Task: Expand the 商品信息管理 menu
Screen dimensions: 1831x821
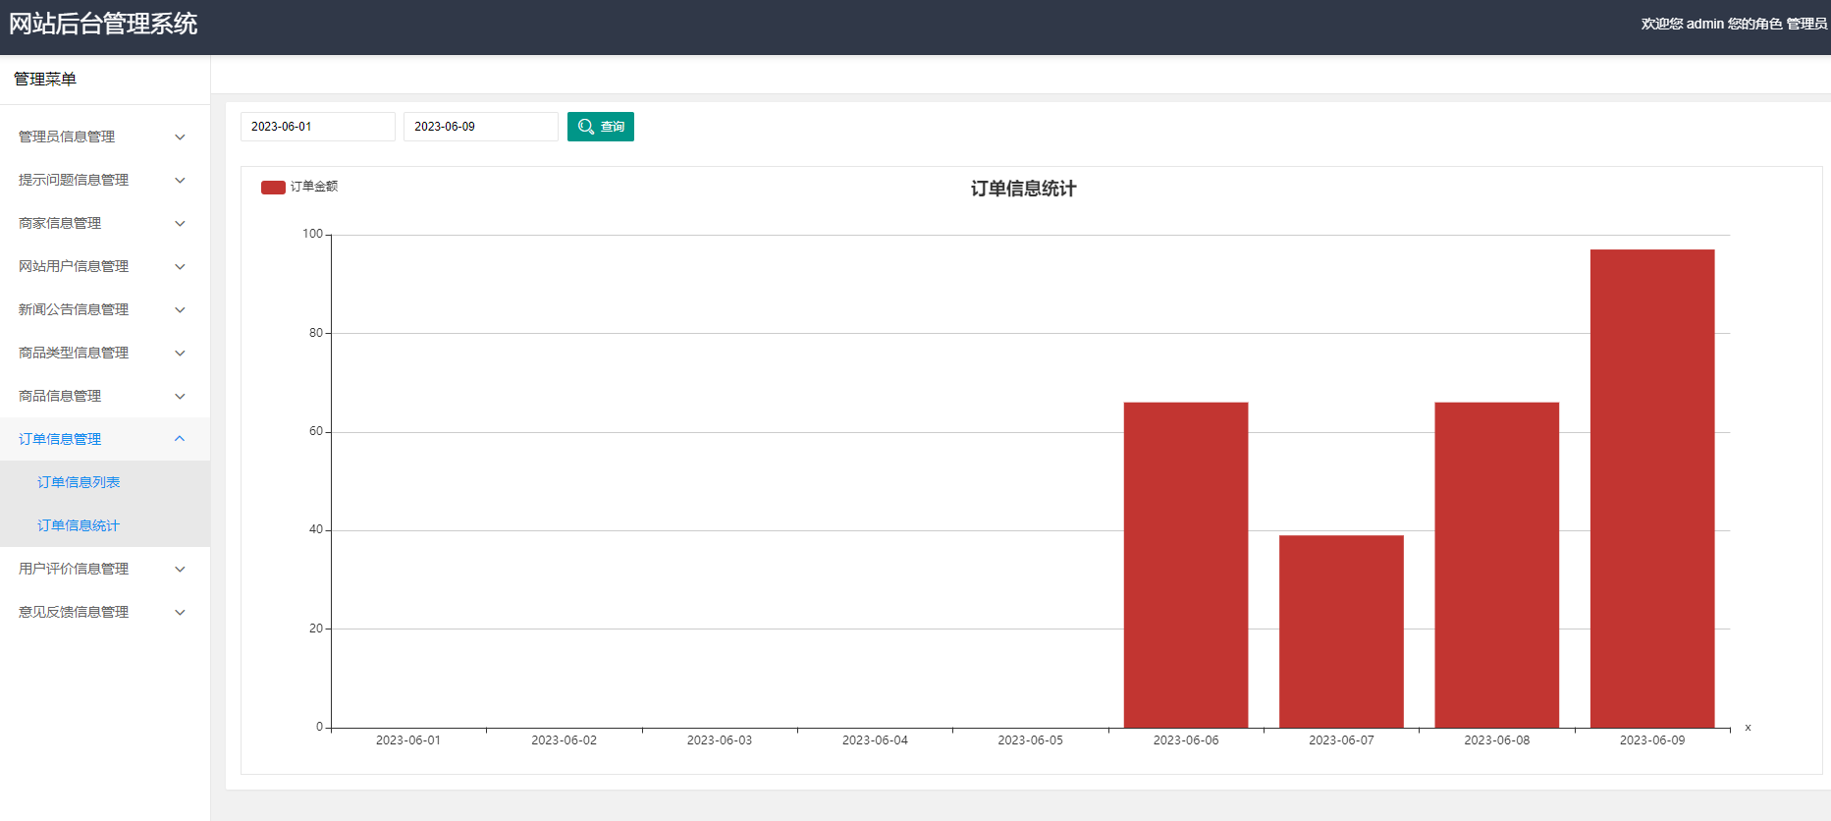Action: tap(105, 396)
